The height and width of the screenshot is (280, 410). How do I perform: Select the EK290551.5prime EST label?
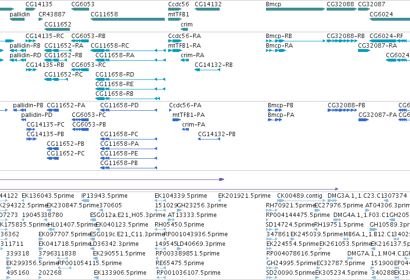tap(119, 254)
